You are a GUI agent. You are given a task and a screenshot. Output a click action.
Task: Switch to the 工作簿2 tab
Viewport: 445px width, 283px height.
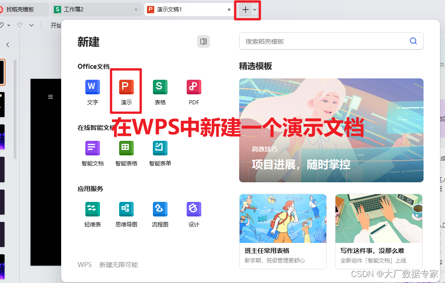click(97, 10)
